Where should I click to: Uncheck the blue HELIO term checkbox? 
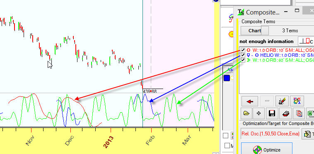tap(243, 55)
